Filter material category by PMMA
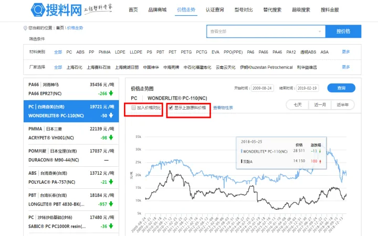 tap(104, 52)
